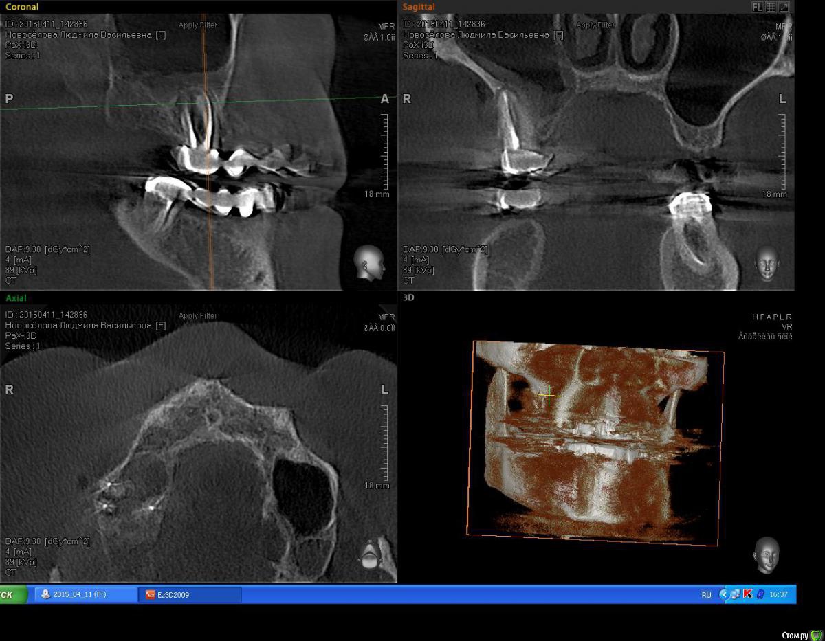825x641 pixels.
Task: Click the RU language indicator
Action: (706, 595)
